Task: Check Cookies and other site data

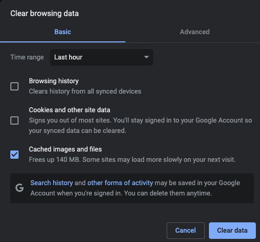Action: coord(14,120)
